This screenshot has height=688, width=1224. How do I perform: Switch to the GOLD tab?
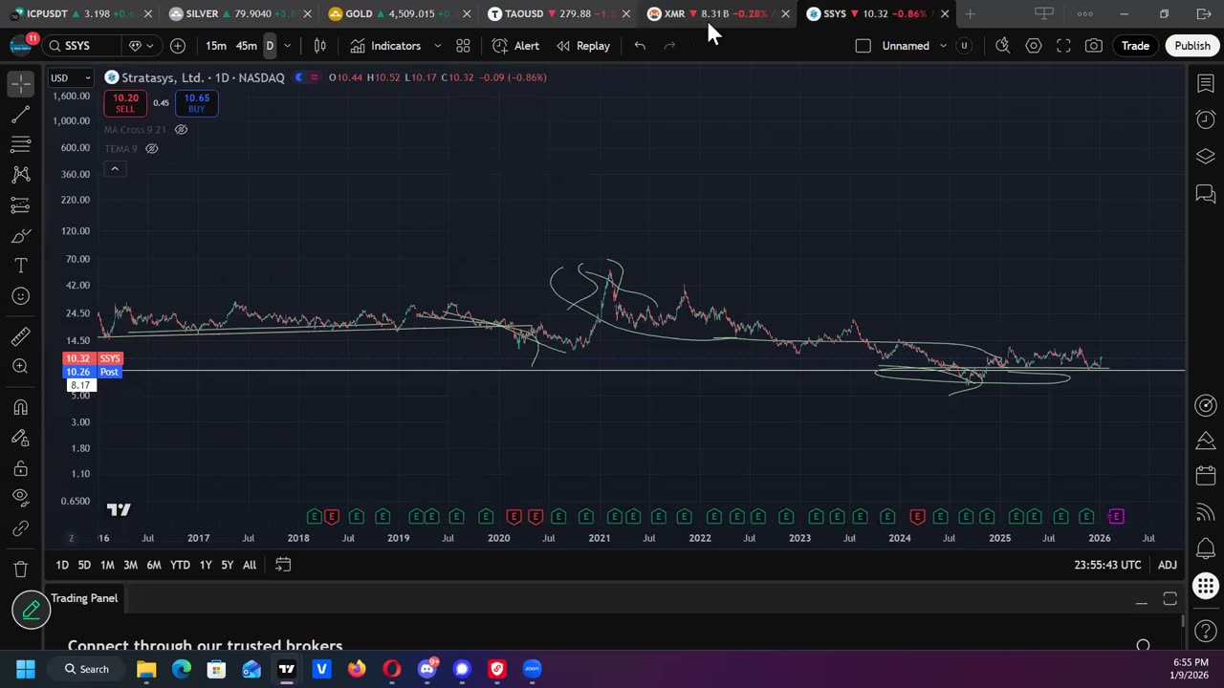[x=399, y=14]
